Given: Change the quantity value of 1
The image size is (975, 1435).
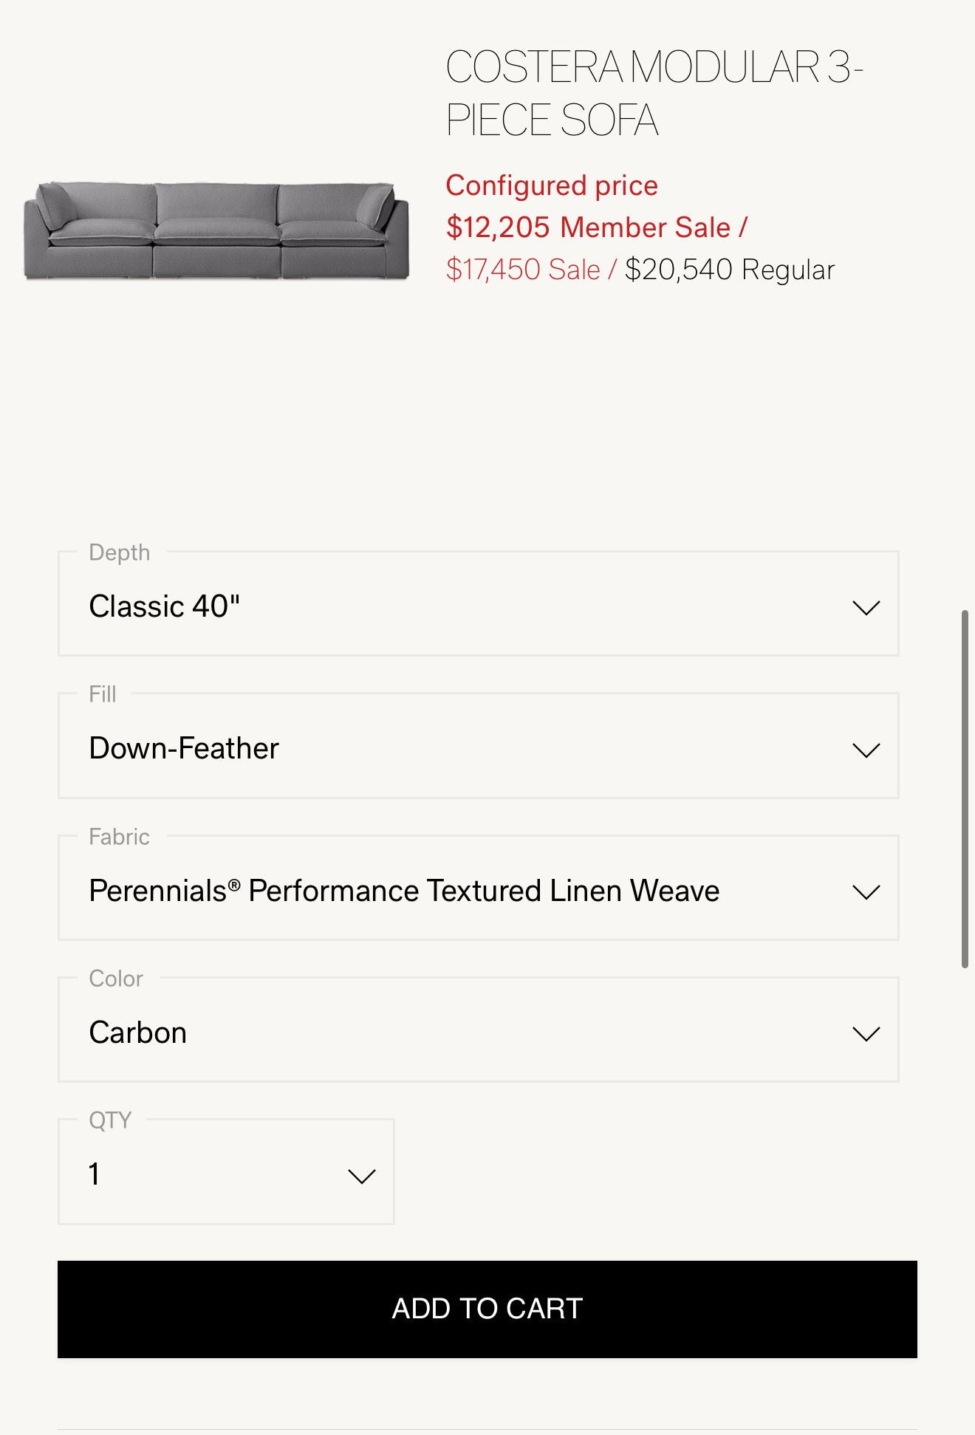Looking at the screenshot, I should pyautogui.click(x=95, y=1174).
